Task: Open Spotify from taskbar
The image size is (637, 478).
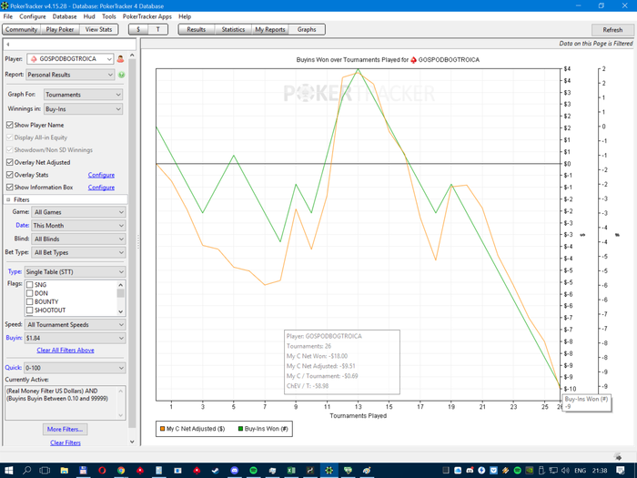Action: click(253, 471)
